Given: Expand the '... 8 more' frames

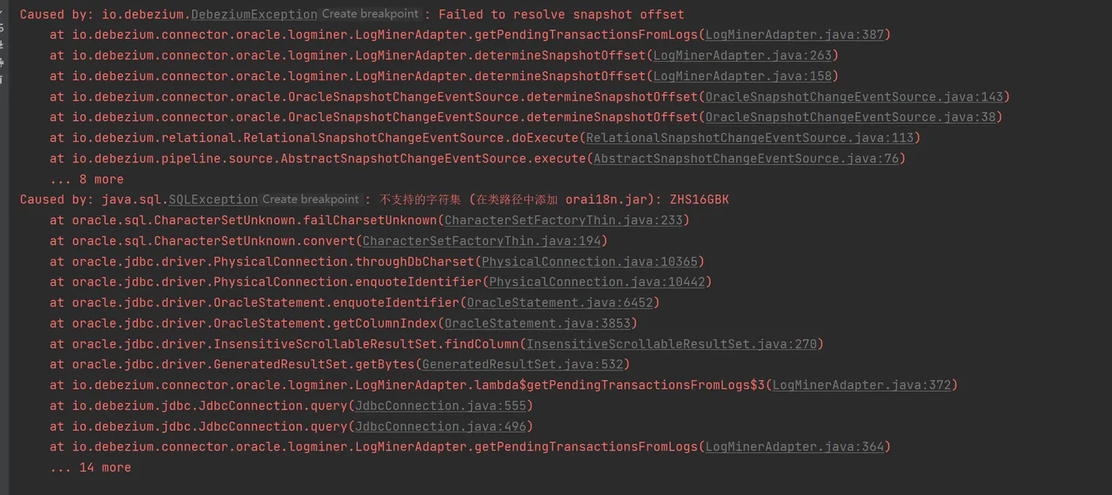Looking at the screenshot, I should [87, 179].
